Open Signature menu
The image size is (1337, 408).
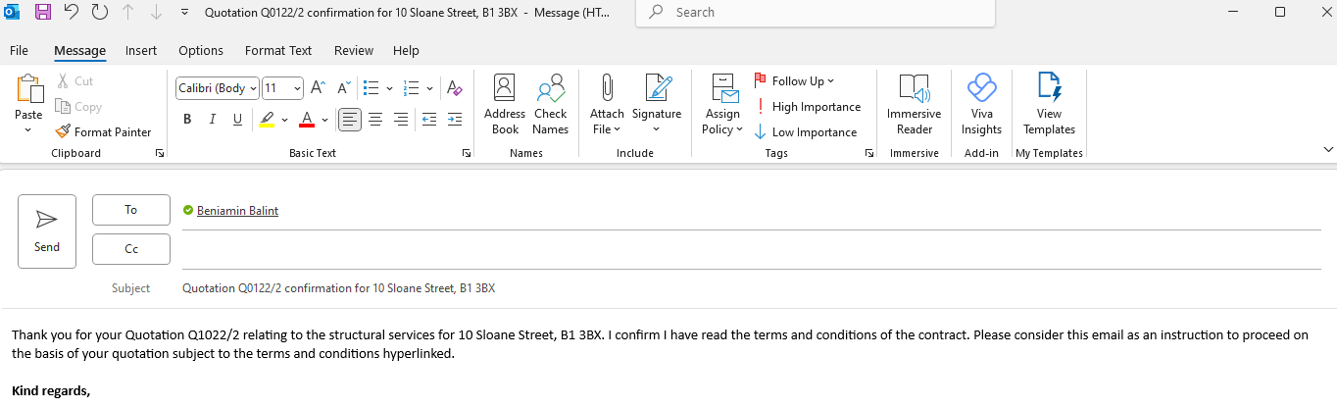click(657, 105)
